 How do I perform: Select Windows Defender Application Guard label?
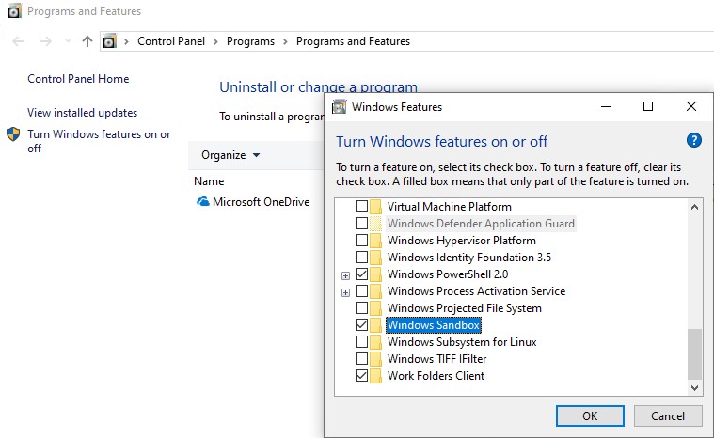pyautogui.click(x=481, y=224)
